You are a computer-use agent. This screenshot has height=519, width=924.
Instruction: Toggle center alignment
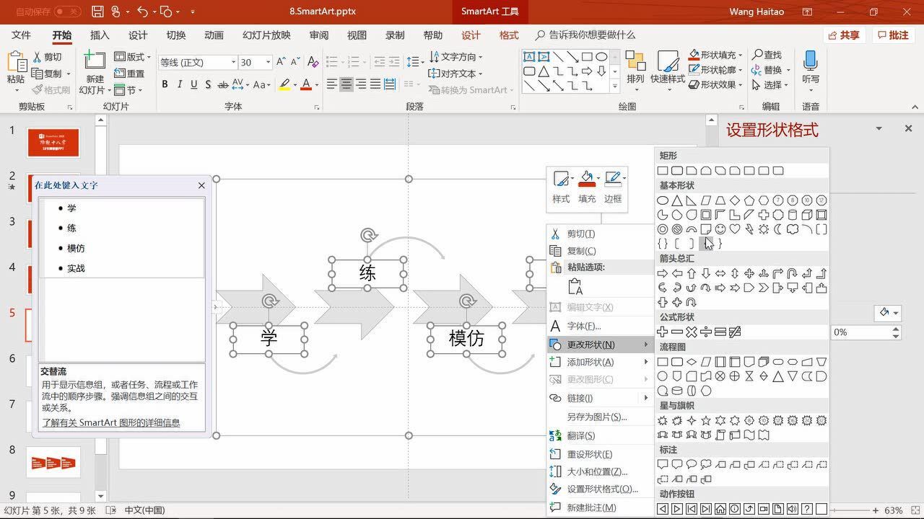tap(346, 84)
